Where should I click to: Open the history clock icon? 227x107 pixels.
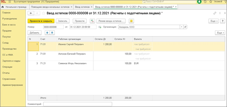(x=205, y=2)
